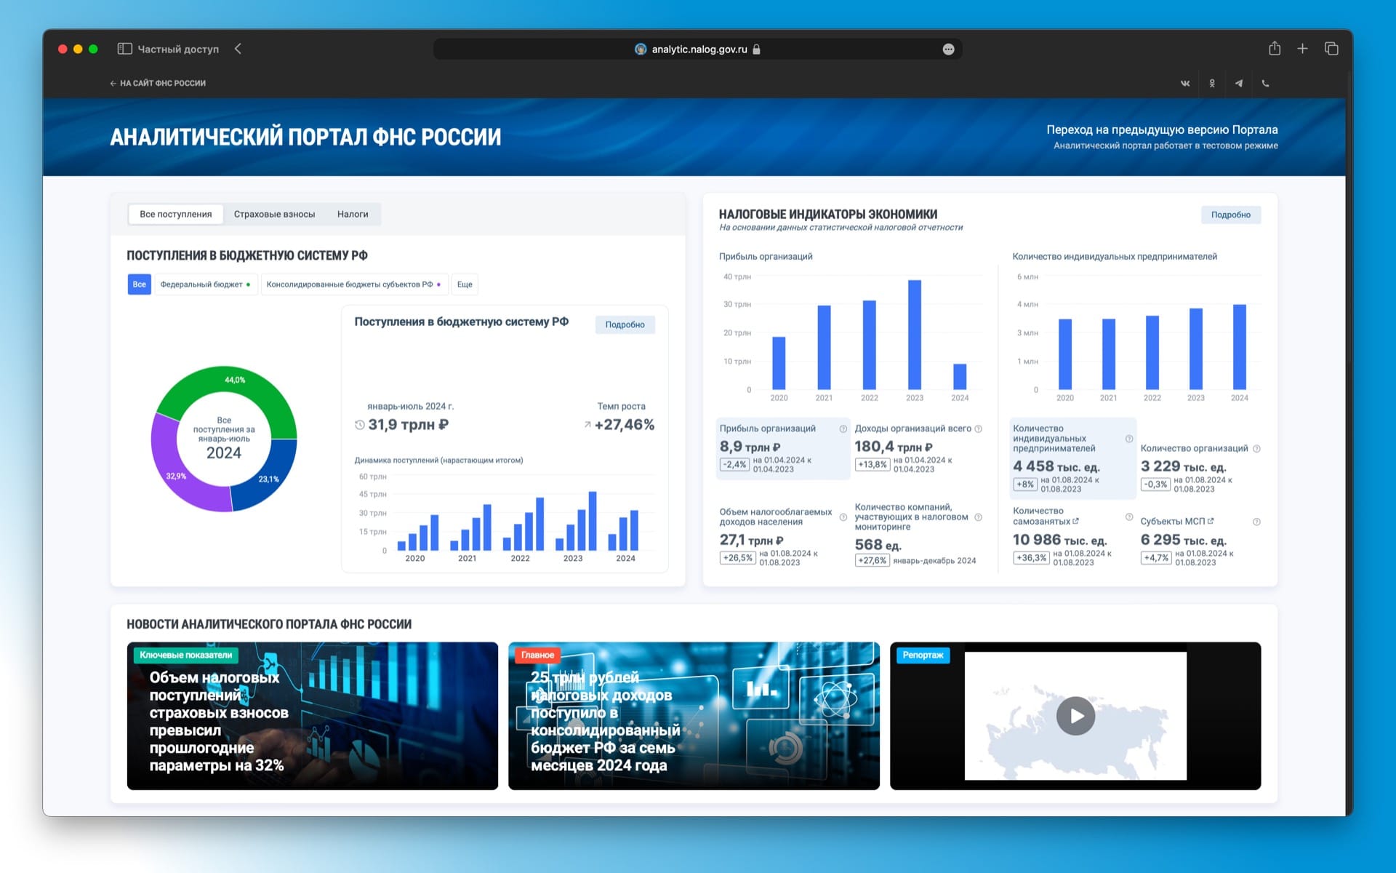This screenshot has height=873, width=1396.
Task: Select the Прибыль организаций 8,9 трлн card
Action: pyautogui.click(x=783, y=449)
